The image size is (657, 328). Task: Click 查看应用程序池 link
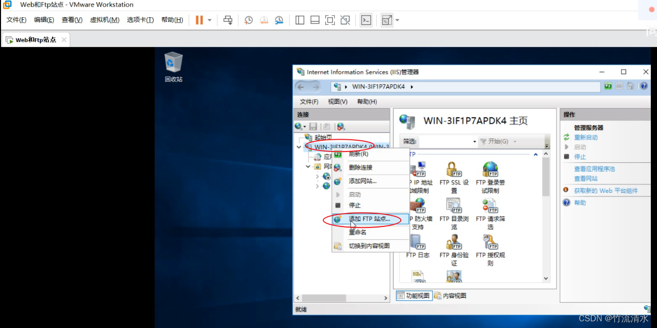[x=594, y=169]
